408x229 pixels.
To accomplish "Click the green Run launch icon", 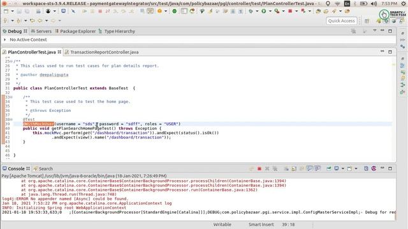I will coord(263,11).
